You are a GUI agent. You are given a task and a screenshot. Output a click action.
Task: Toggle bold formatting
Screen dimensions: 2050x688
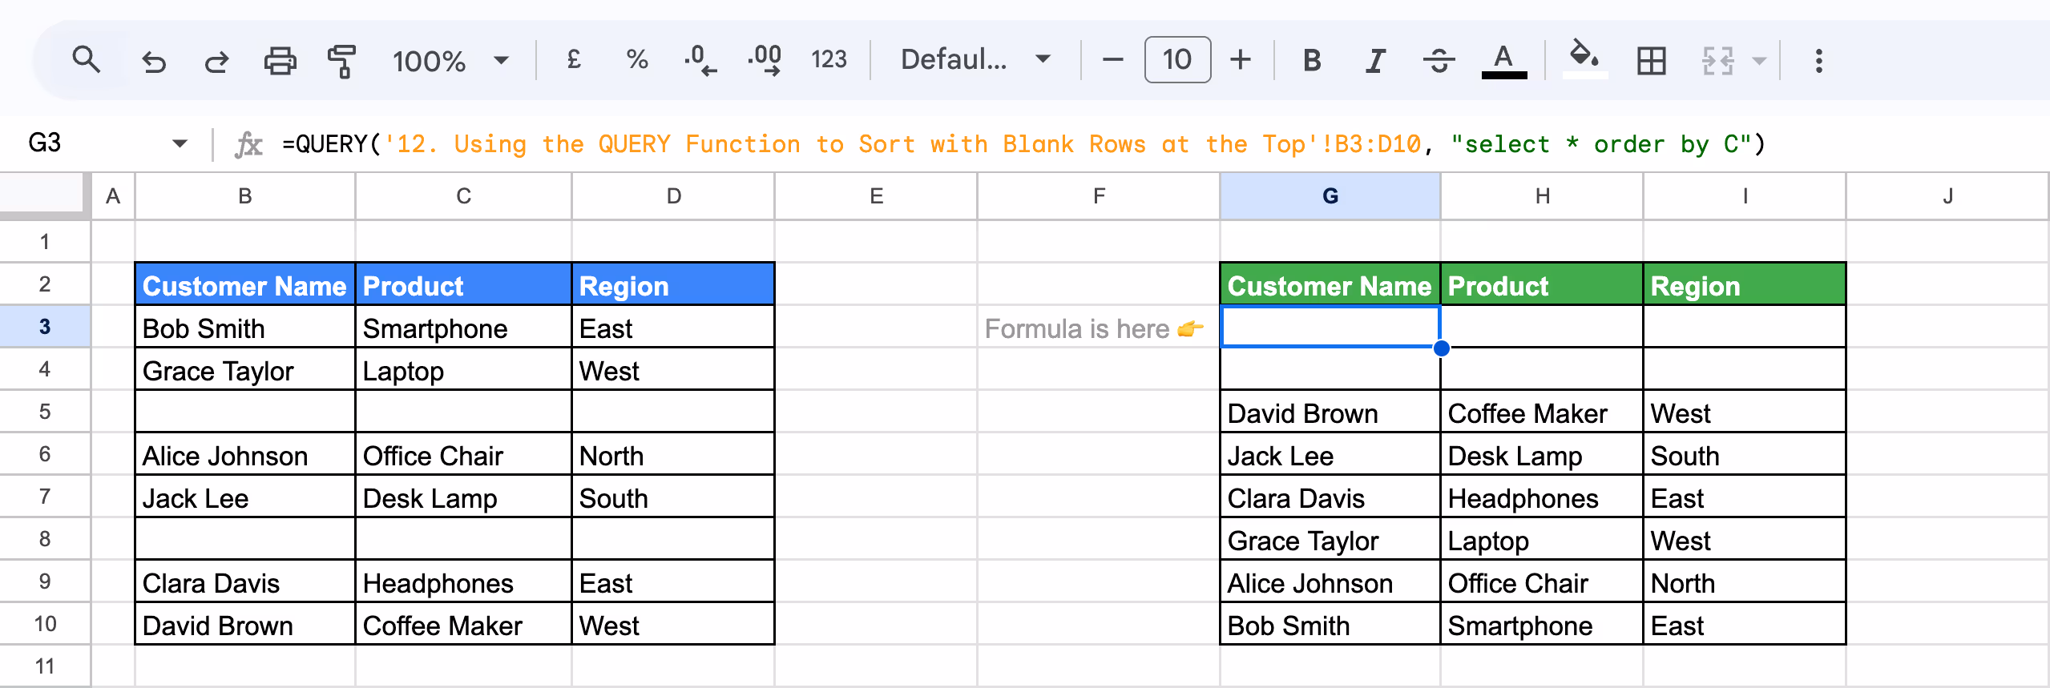click(1312, 60)
